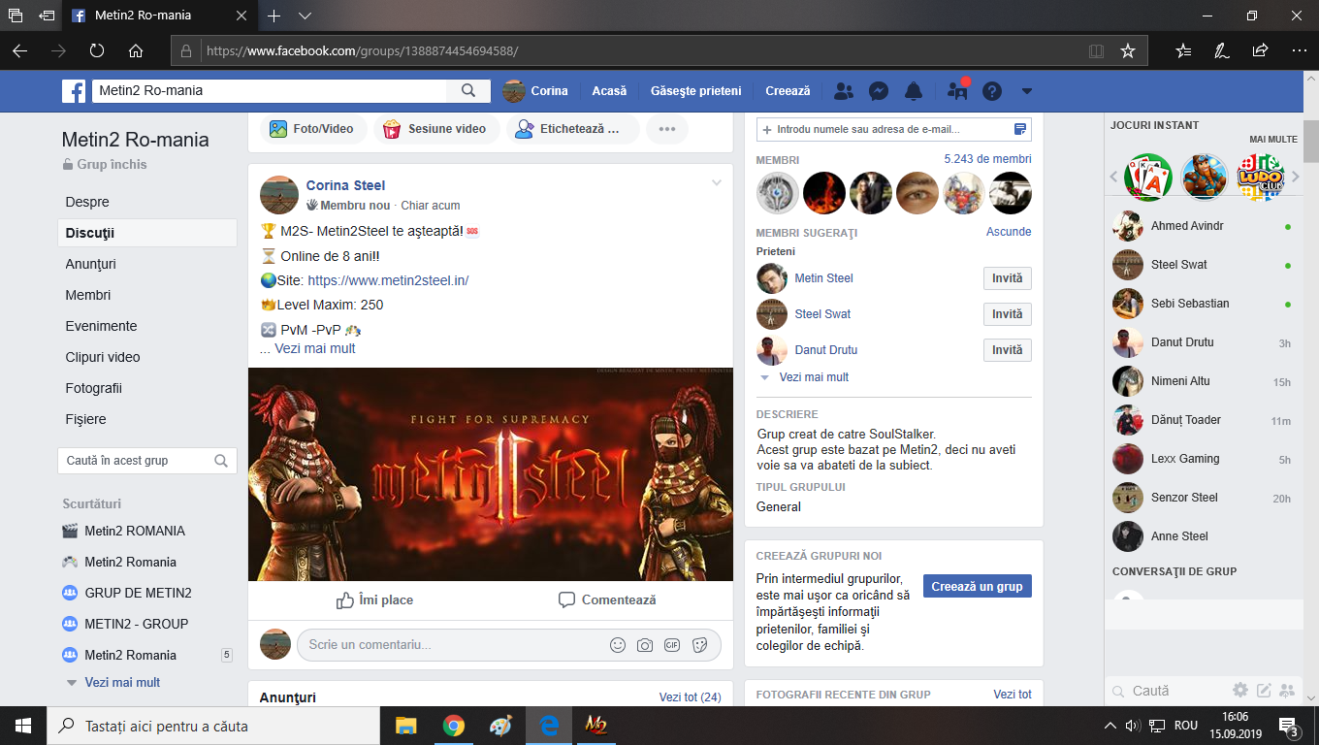Open File Explorer from the taskbar
The width and height of the screenshot is (1319, 745).
[405, 726]
